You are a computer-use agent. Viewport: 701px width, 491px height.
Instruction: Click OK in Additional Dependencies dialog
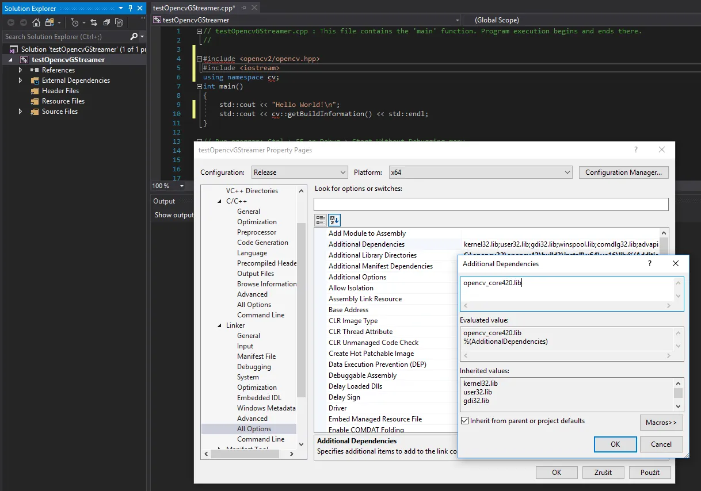(x=615, y=444)
